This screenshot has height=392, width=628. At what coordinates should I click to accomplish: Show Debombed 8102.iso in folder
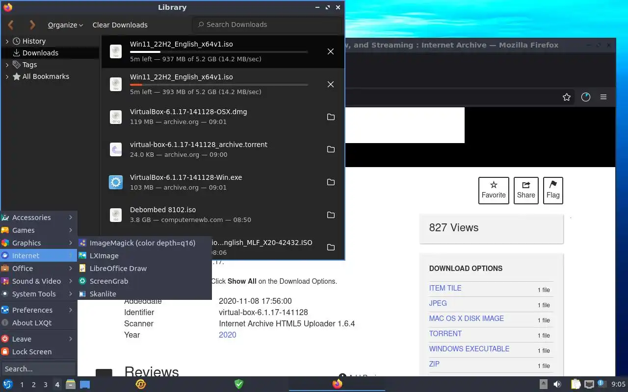(x=331, y=215)
